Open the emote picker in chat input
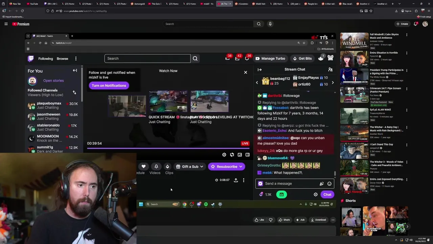Viewport: 433px width, 244px height. 329,184
